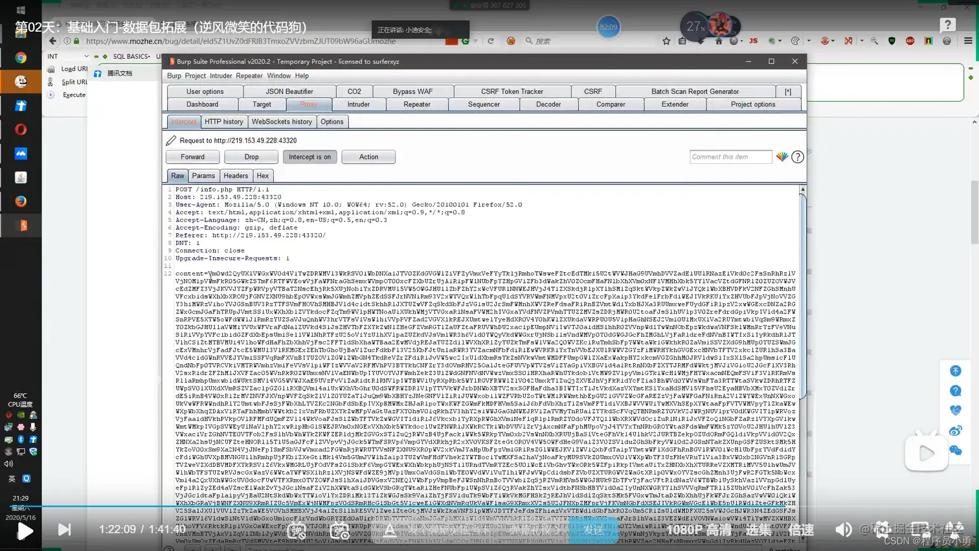This screenshot has height=551, width=979.
Task: Open the Repeater tool tab
Action: 417,104
